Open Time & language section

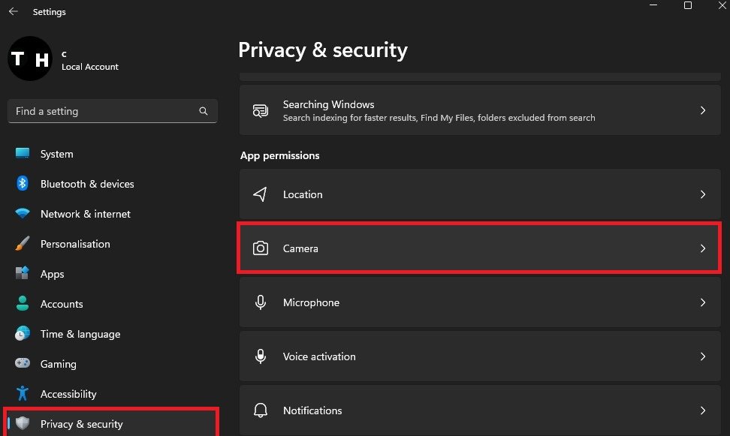(x=80, y=334)
